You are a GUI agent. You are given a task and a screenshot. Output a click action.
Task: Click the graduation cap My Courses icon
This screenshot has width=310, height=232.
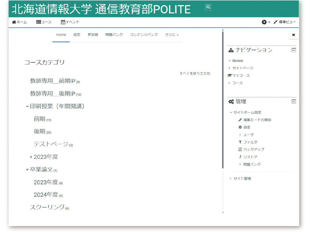[229, 75]
